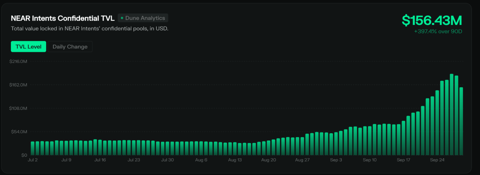Click the first bar above Jul 2
Screen dimensions: 480x175
[32, 148]
